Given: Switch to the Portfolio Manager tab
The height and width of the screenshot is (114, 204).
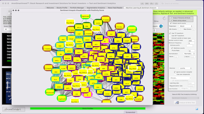Looking at the screenshot, I should click(x=77, y=8).
